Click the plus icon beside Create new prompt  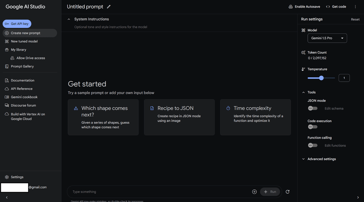7,33
